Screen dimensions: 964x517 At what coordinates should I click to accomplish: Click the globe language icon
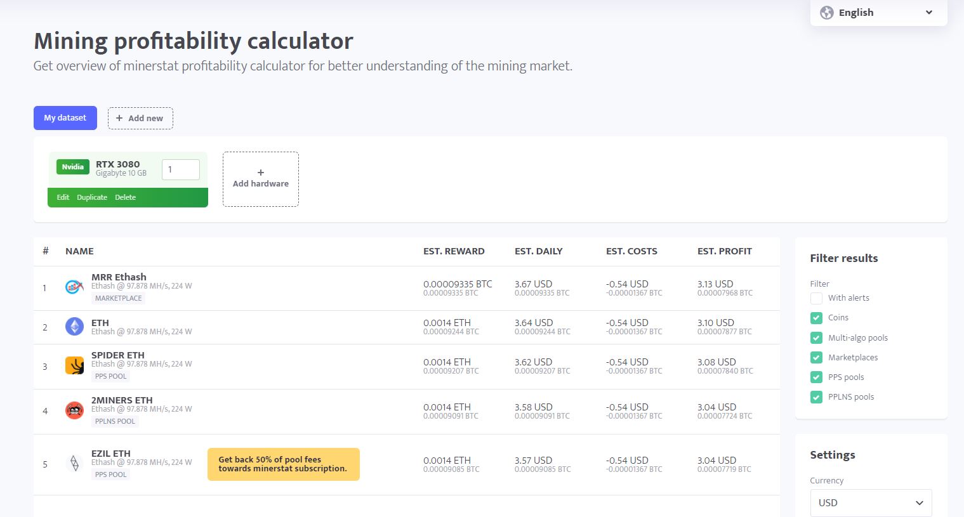pos(826,13)
